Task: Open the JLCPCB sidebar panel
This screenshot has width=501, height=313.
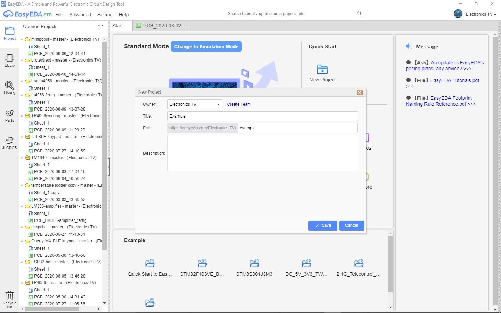Action: (10, 143)
